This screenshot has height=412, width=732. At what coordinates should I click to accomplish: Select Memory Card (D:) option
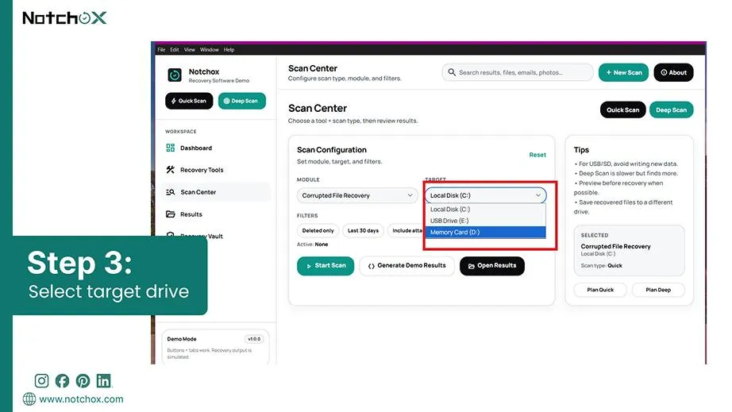486,233
